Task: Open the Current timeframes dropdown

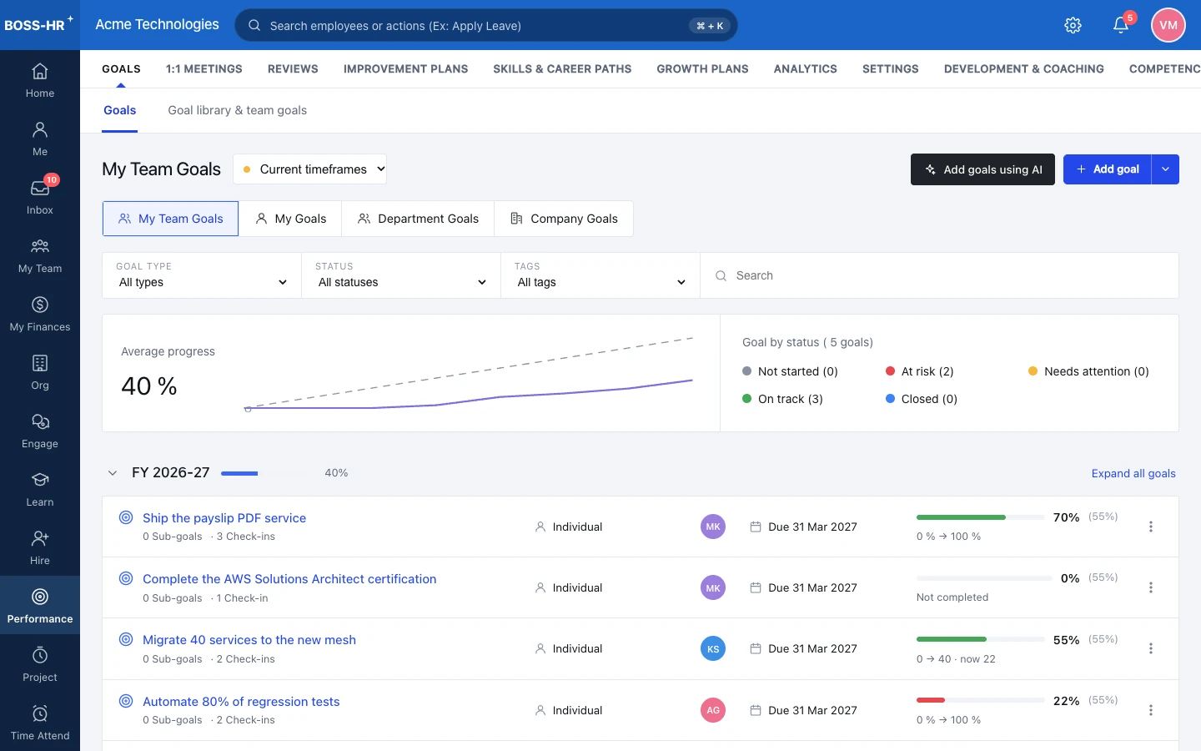Action: (310, 169)
